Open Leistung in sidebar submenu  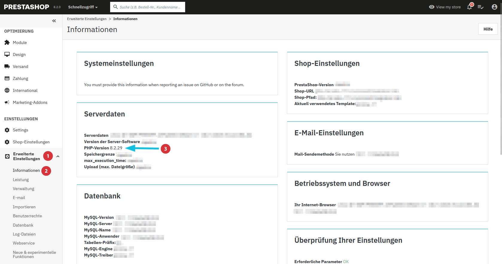click(21, 180)
